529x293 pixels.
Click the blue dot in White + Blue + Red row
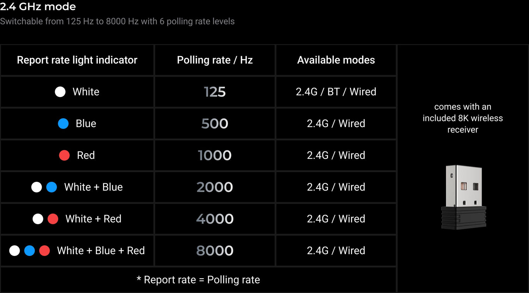tap(30, 251)
